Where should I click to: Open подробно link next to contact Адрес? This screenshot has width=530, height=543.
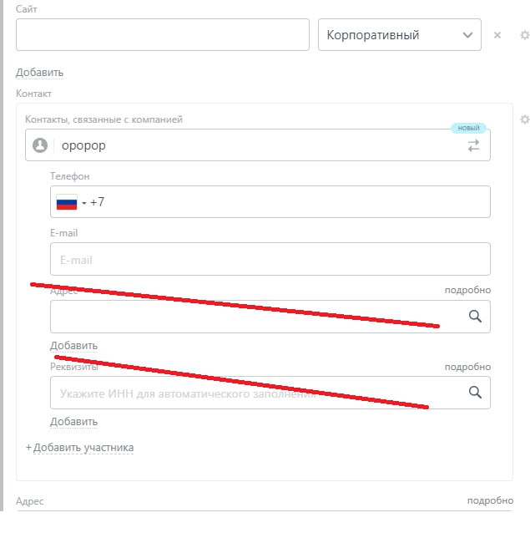point(467,290)
